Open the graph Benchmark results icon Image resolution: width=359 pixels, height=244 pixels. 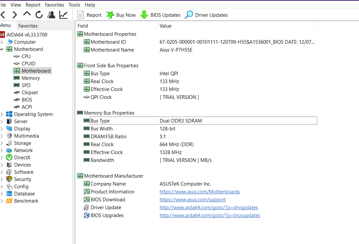pos(63,15)
